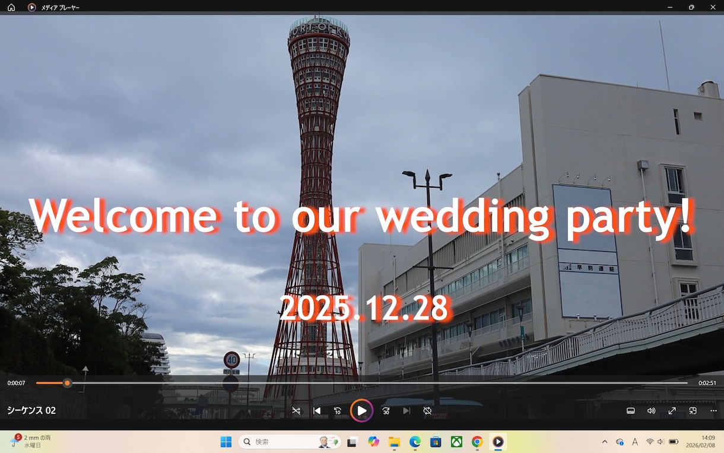The image size is (724, 453).
Task: Open the Windows Start menu
Action: coord(226,442)
